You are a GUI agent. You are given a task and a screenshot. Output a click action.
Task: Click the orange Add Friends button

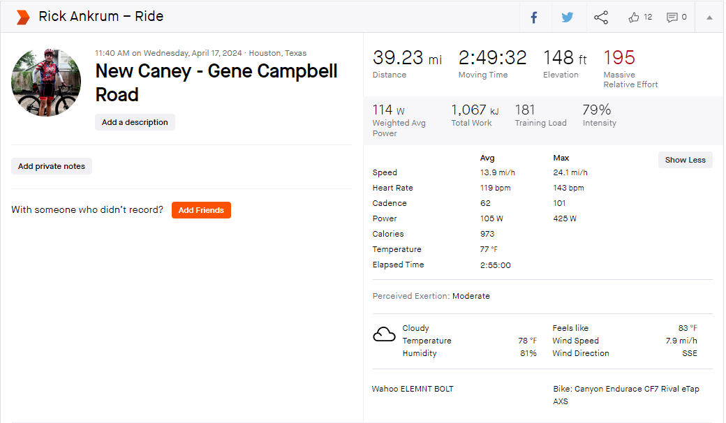pyautogui.click(x=201, y=210)
